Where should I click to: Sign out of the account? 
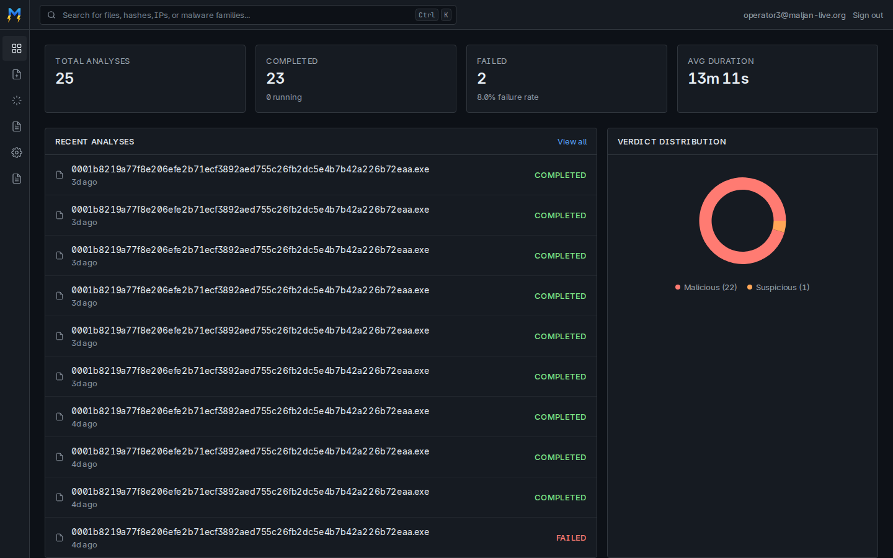868,15
